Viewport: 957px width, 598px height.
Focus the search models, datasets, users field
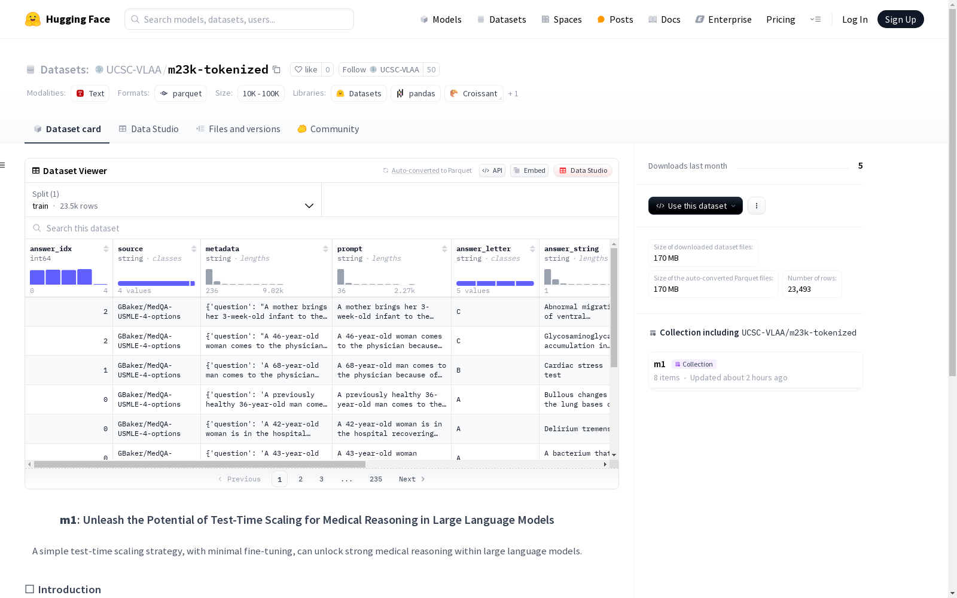(239, 19)
